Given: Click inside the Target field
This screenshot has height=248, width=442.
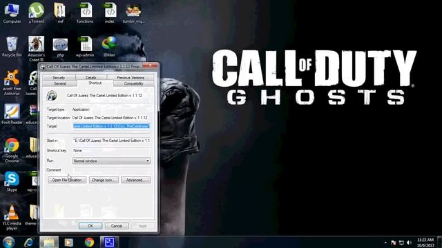Looking at the screenshot, I should [111, 126].
